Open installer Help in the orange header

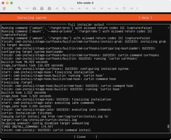[x=145, y=18]
